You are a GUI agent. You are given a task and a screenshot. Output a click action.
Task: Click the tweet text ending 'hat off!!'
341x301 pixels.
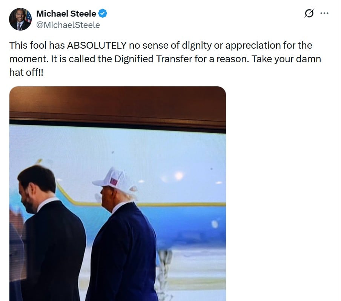(x=26, y=72)
